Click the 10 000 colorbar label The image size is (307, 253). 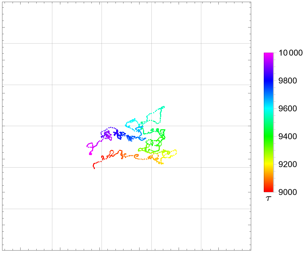point(291,53)
